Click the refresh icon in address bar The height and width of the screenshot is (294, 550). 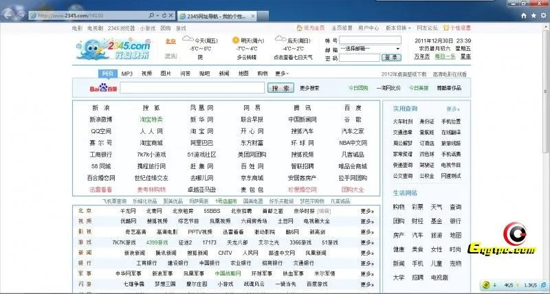(164, 15)
